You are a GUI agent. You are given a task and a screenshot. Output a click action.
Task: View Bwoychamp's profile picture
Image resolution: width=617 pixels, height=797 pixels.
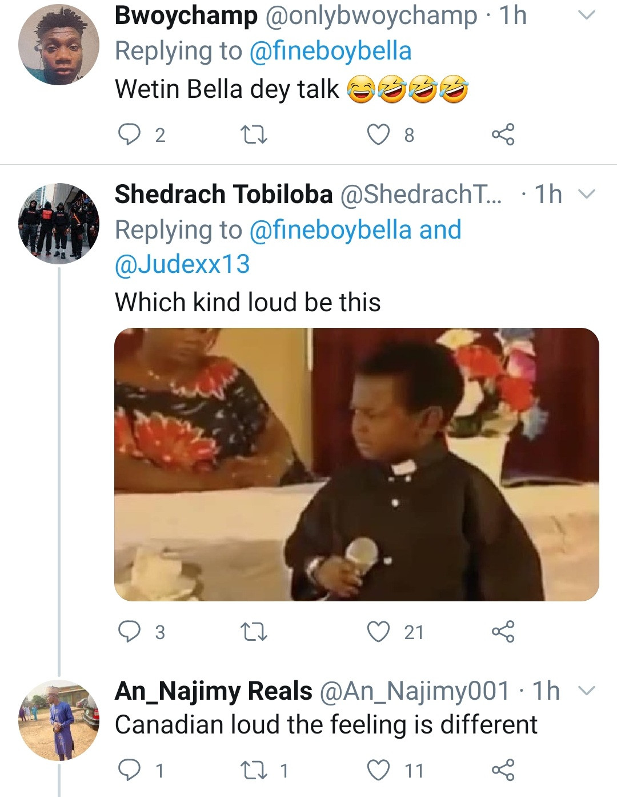tap(58, 45)
